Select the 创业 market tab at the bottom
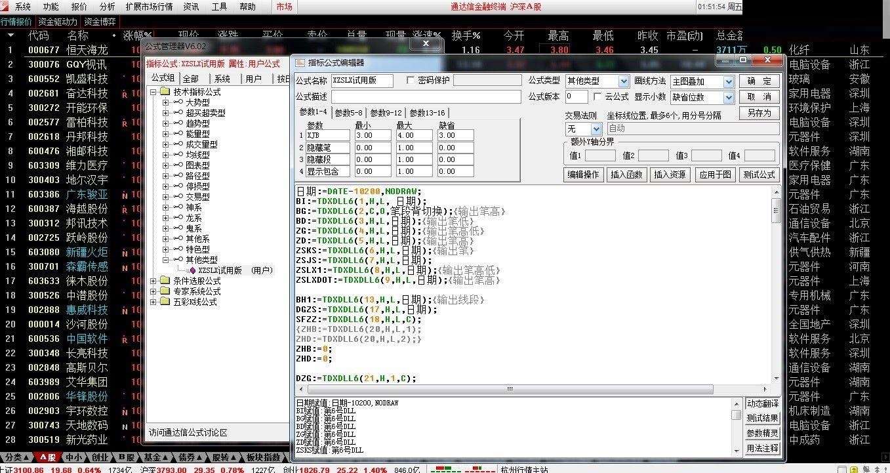 pyautogui.click(x=100, y=457)
